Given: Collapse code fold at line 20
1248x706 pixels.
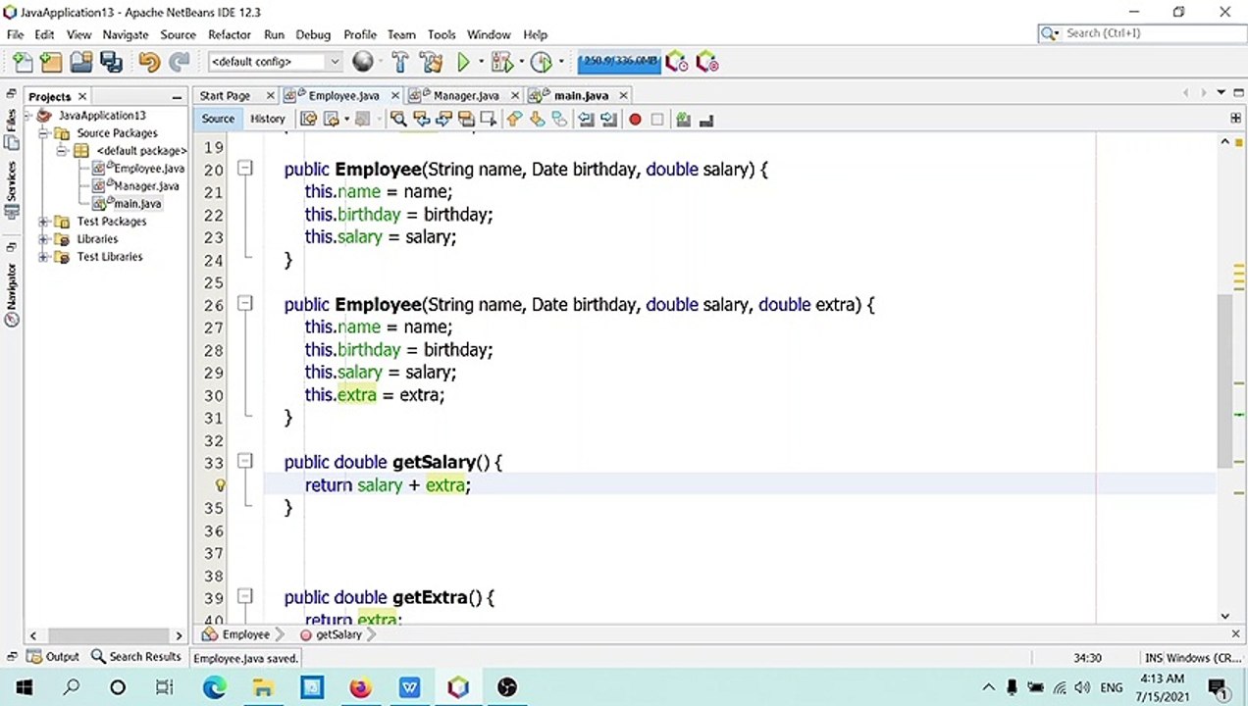Looking at the screenshot, I should click(x=245, y=169).
